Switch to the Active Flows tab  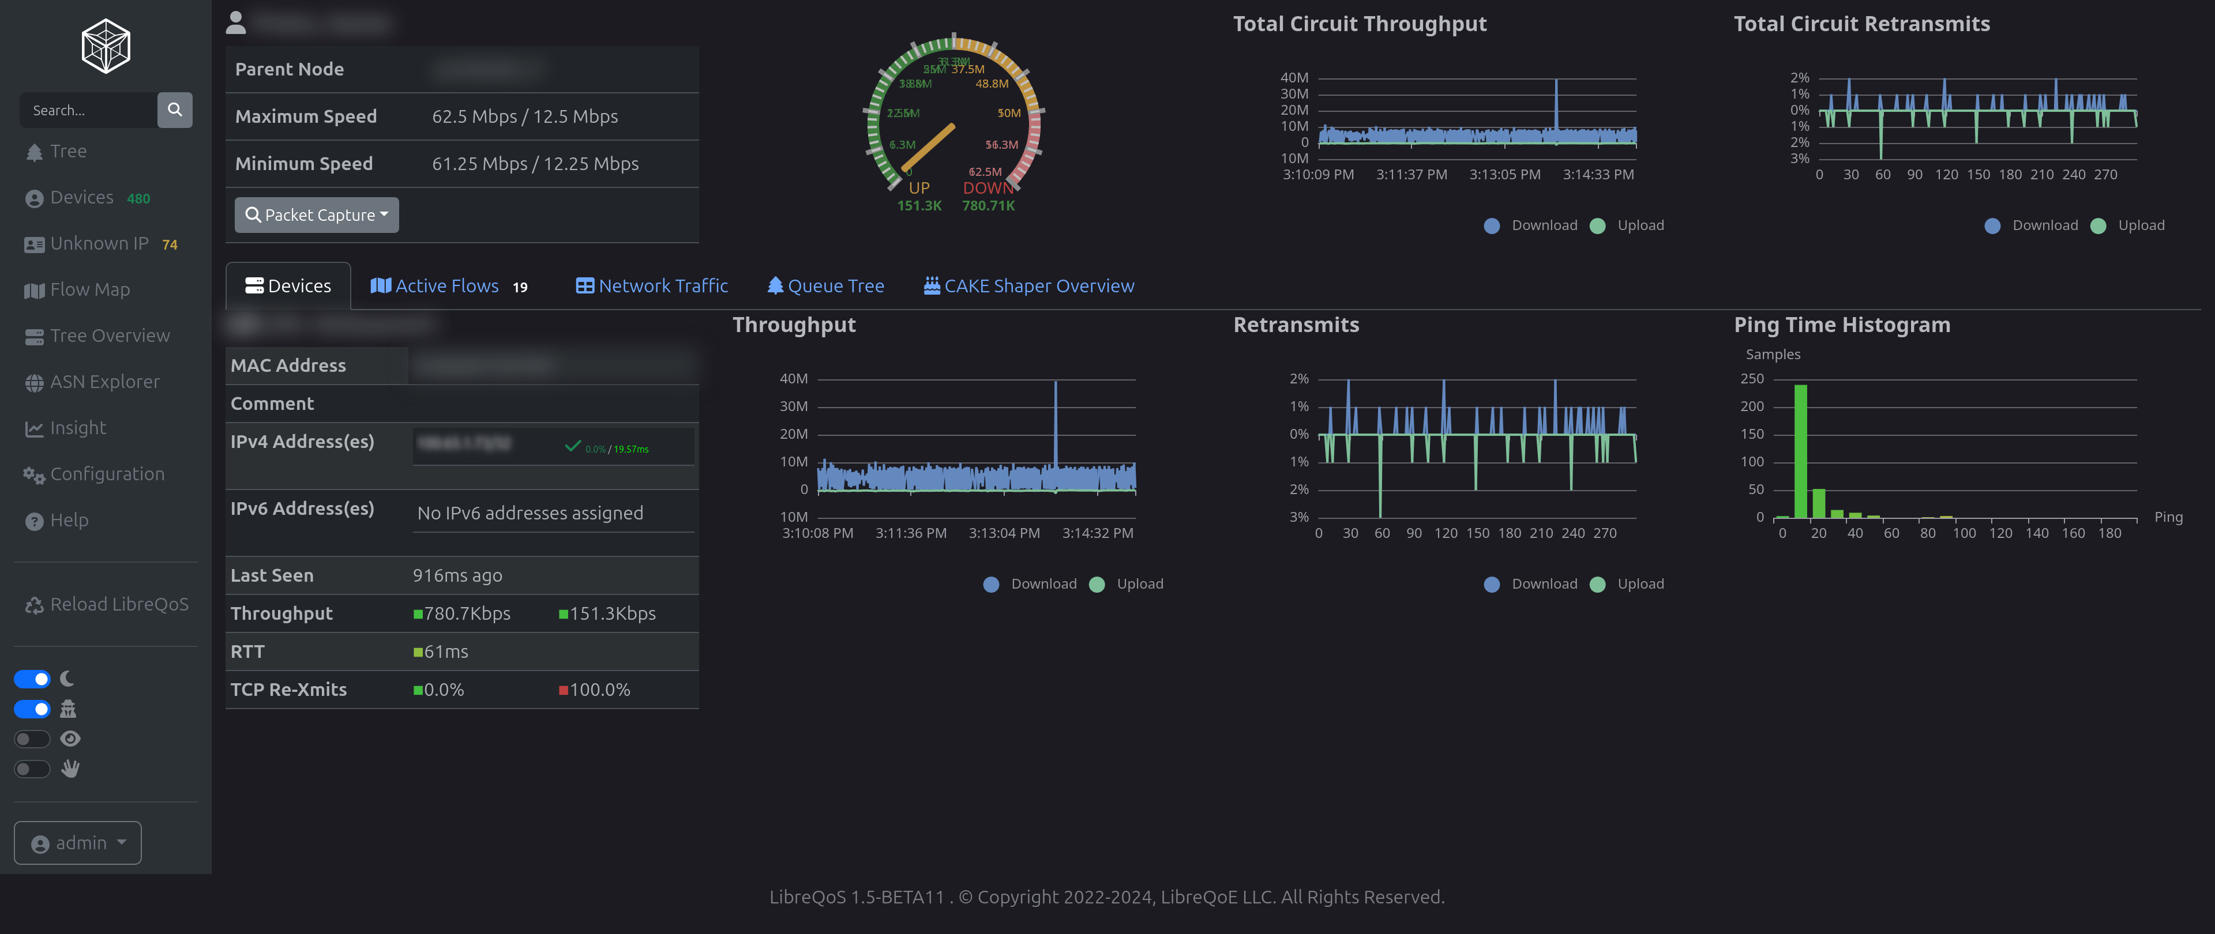pos(446,285)
